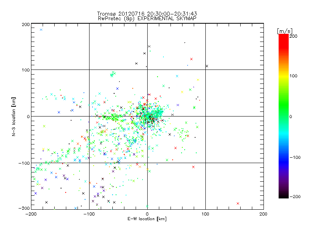This screenshot has width=310, height=233.
Task: Click the lone red X in the plot's bottom-right quadrant
Action: click(x=238, y=203)
